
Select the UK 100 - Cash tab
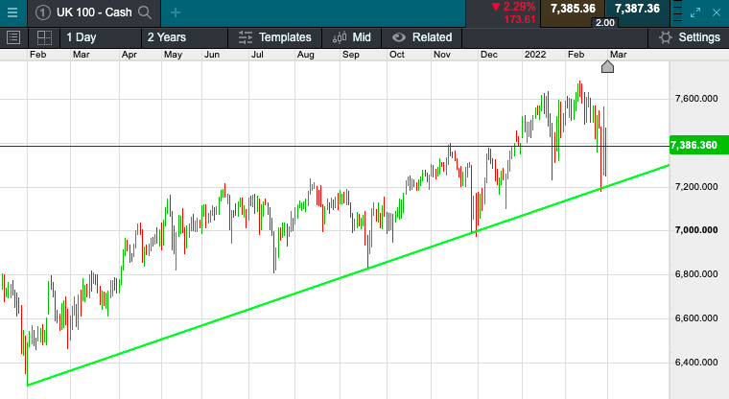coord(86,12)
